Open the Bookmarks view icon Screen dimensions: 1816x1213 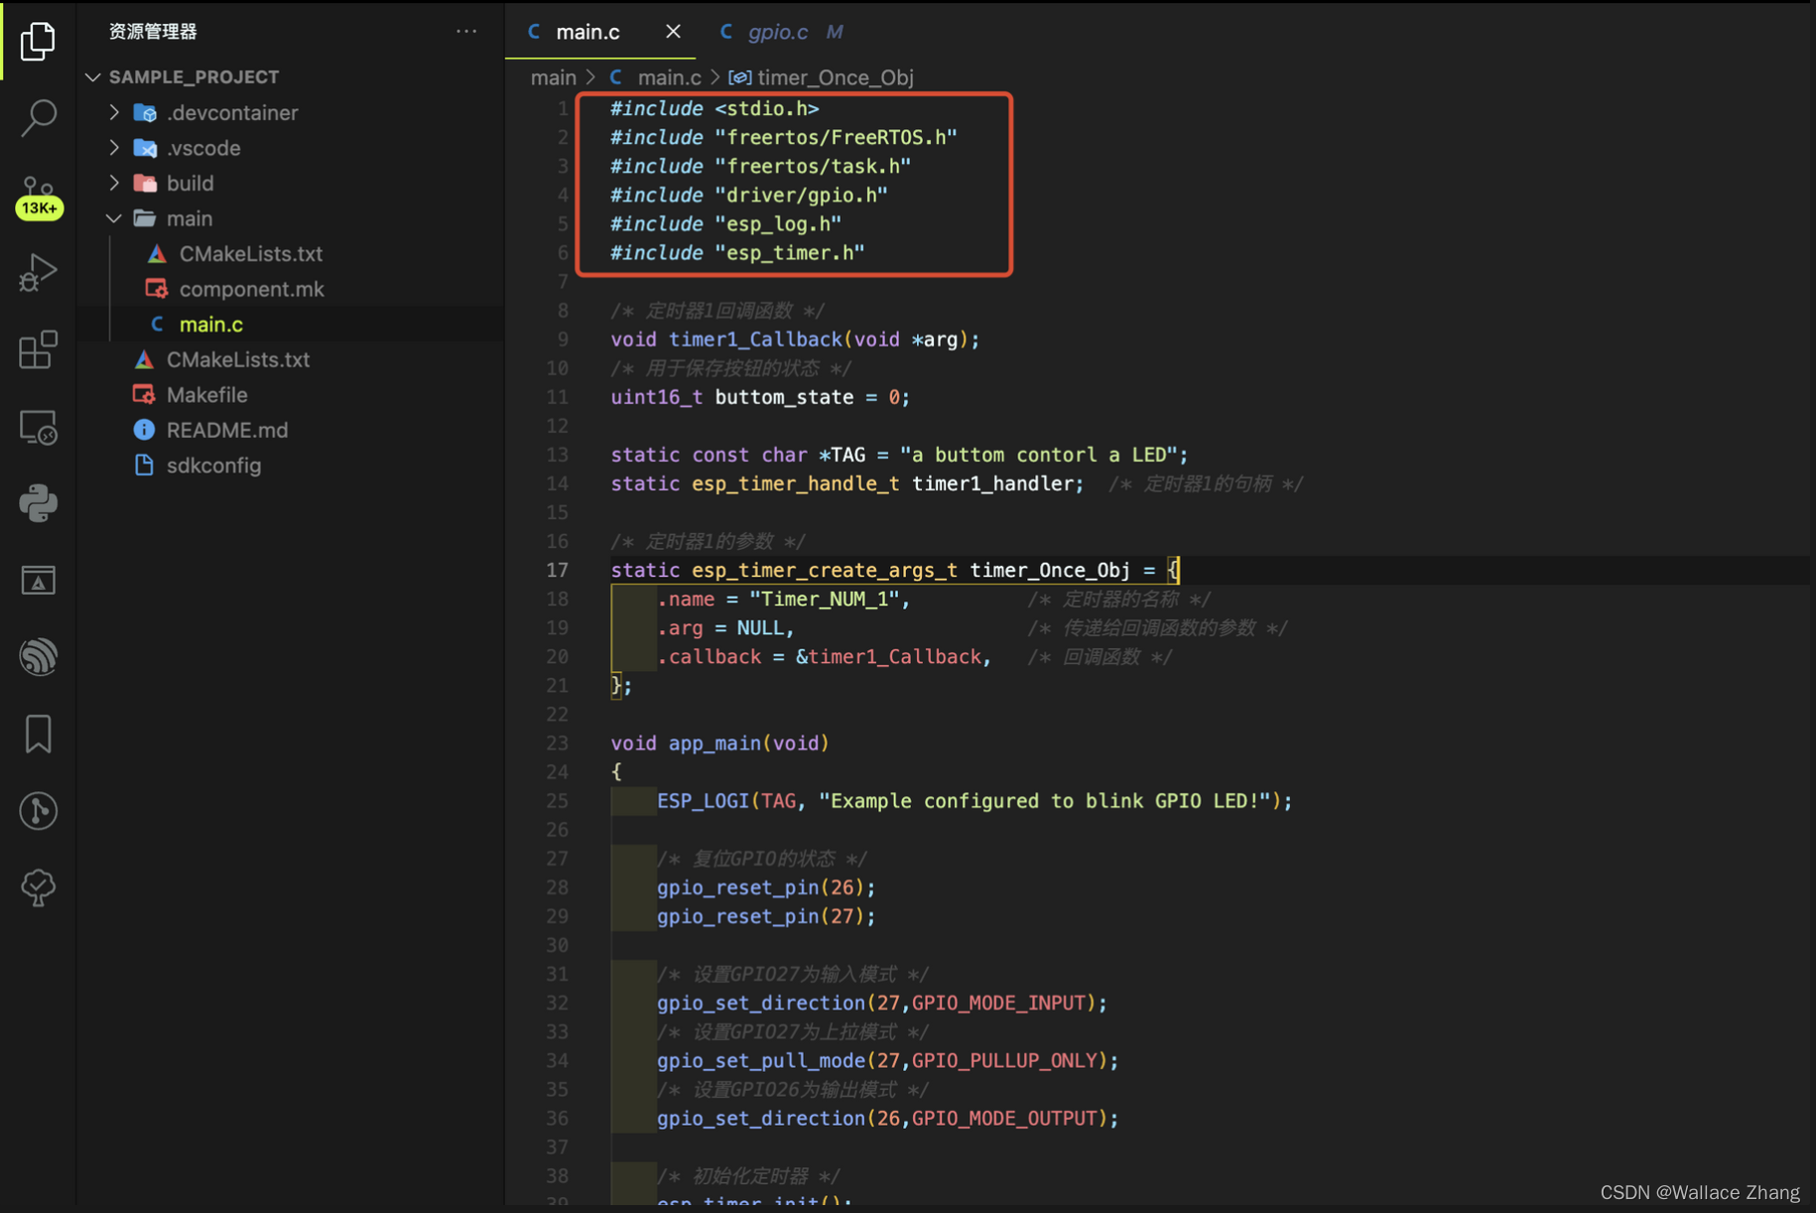point(38,734)
